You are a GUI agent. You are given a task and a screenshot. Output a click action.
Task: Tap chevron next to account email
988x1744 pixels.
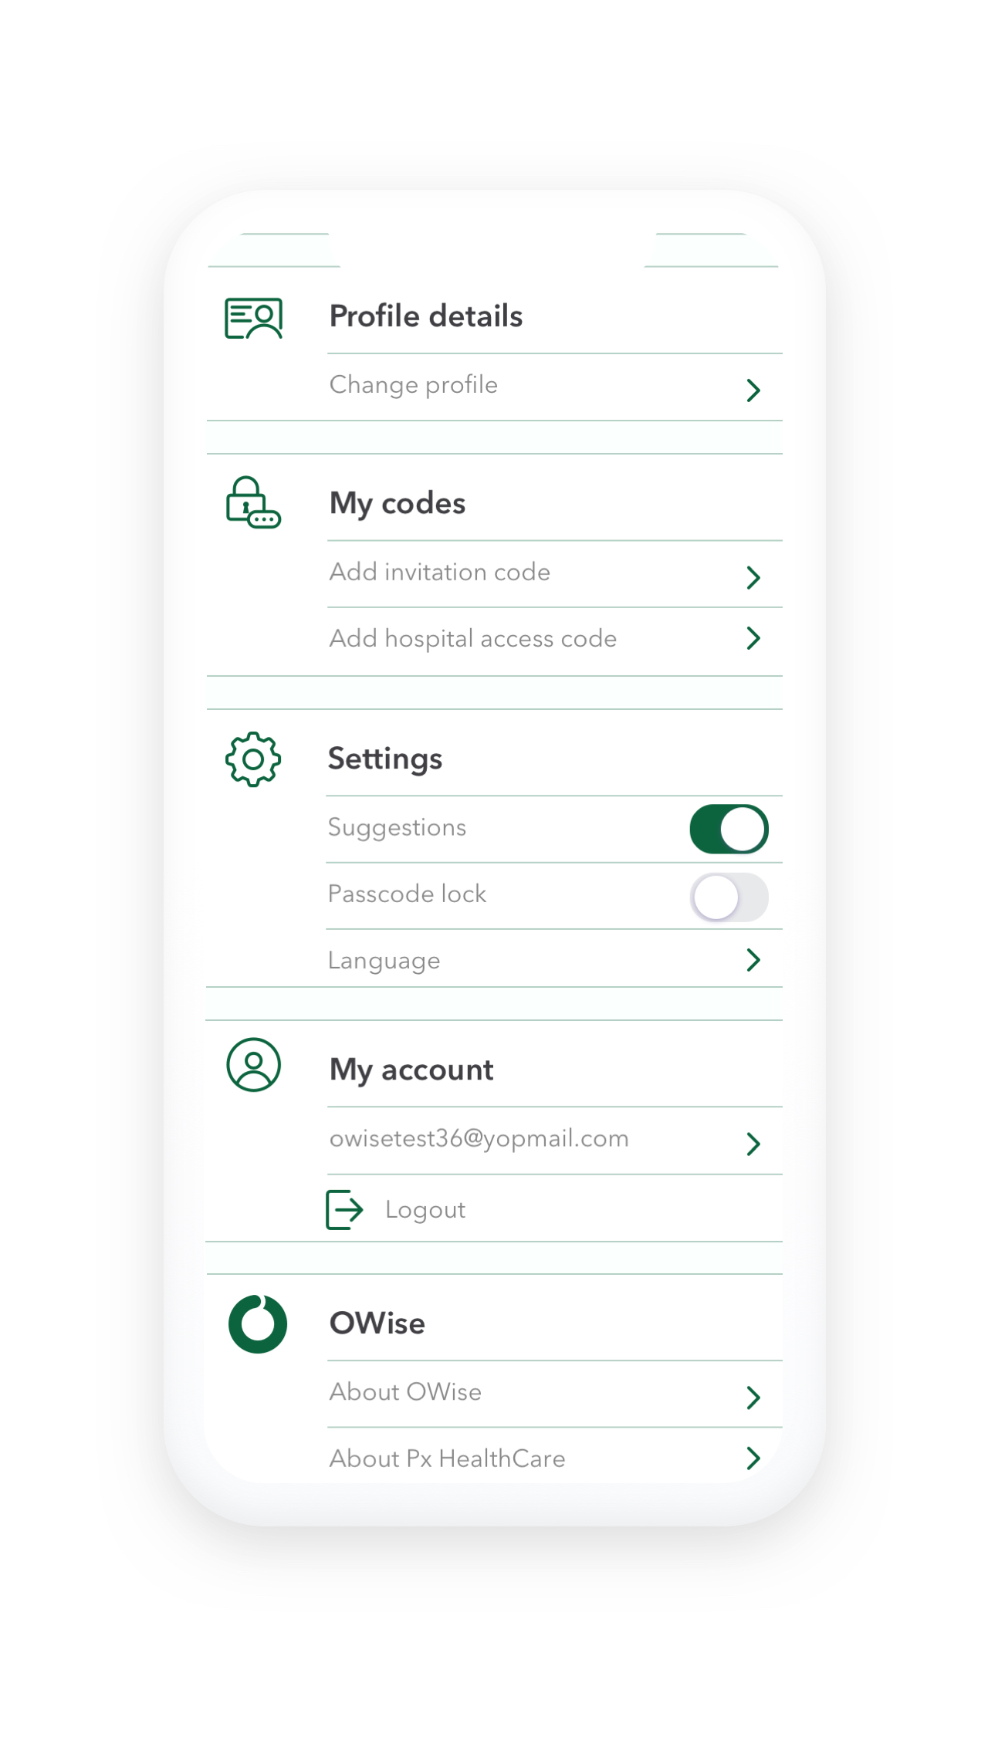[x=753, y=1143]
